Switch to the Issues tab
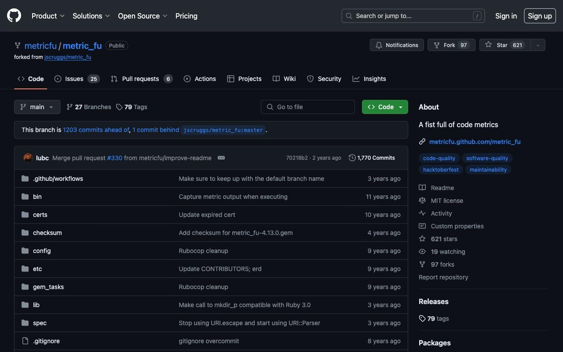 (77, 79)
